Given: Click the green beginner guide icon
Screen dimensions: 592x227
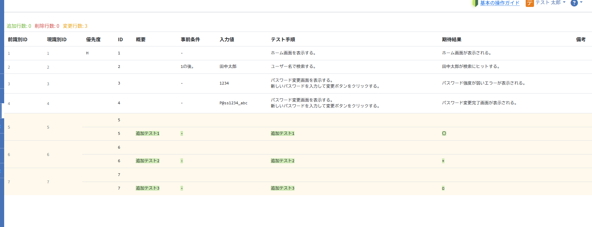Looking at the screenshot, I should (475, 3).
